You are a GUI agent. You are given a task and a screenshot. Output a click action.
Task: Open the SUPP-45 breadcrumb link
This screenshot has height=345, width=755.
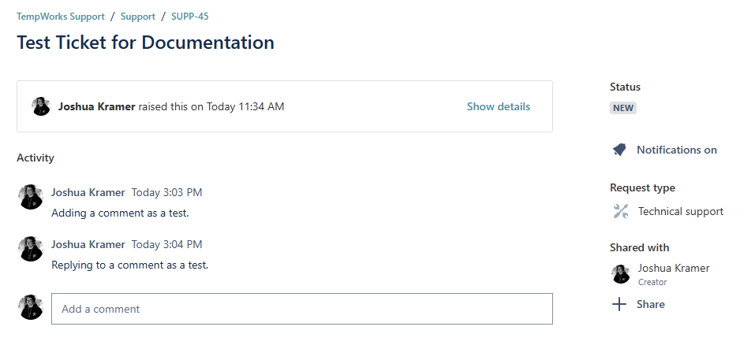coord(189,16)
